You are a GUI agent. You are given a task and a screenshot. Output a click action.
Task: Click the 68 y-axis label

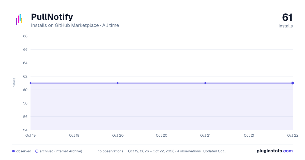tap(25, 36)
